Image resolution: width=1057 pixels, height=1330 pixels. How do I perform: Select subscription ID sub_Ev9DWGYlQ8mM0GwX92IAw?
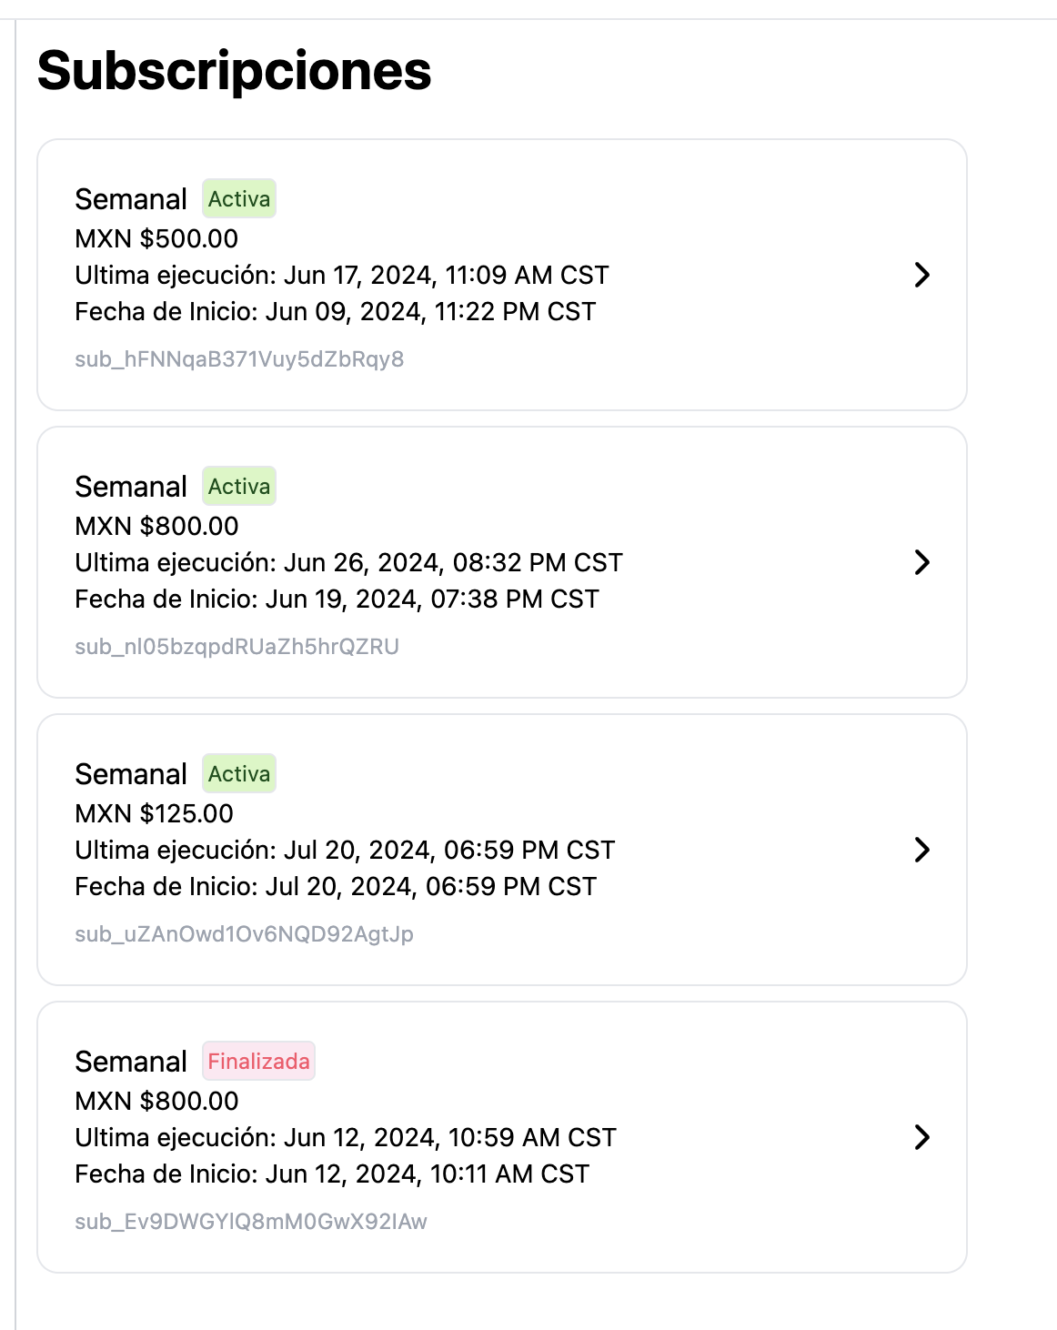tap(251, 1222)
